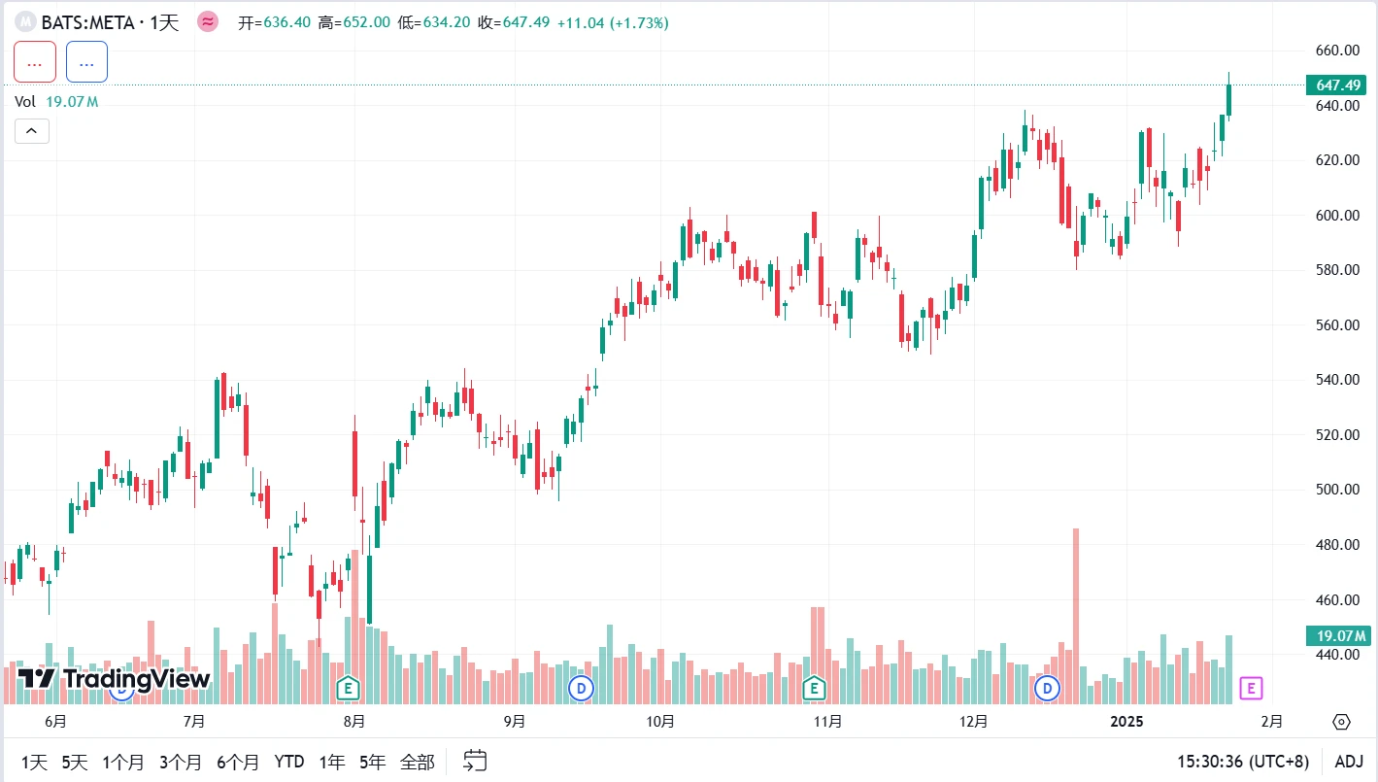Click the 6月 time axis label

tap(55, 722)
